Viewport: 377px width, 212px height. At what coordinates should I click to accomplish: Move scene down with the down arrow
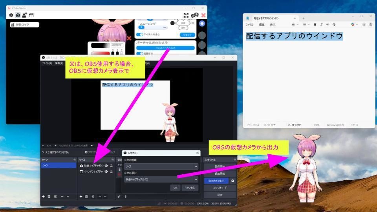(x=68, y=196)
